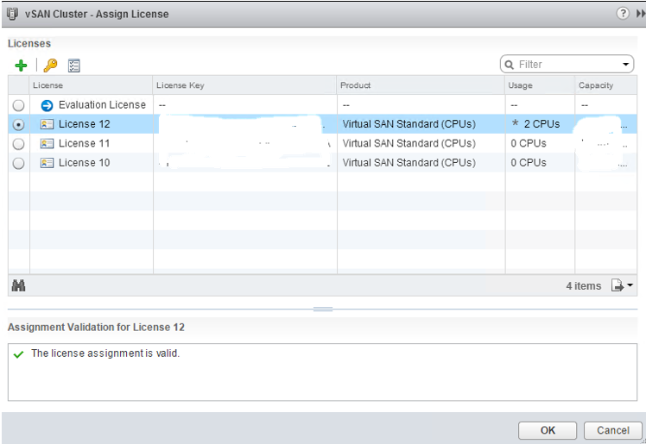Viewport: 646px width, 444px height.
Task: Click the 'License 11' name text
Action: [85, 143]
